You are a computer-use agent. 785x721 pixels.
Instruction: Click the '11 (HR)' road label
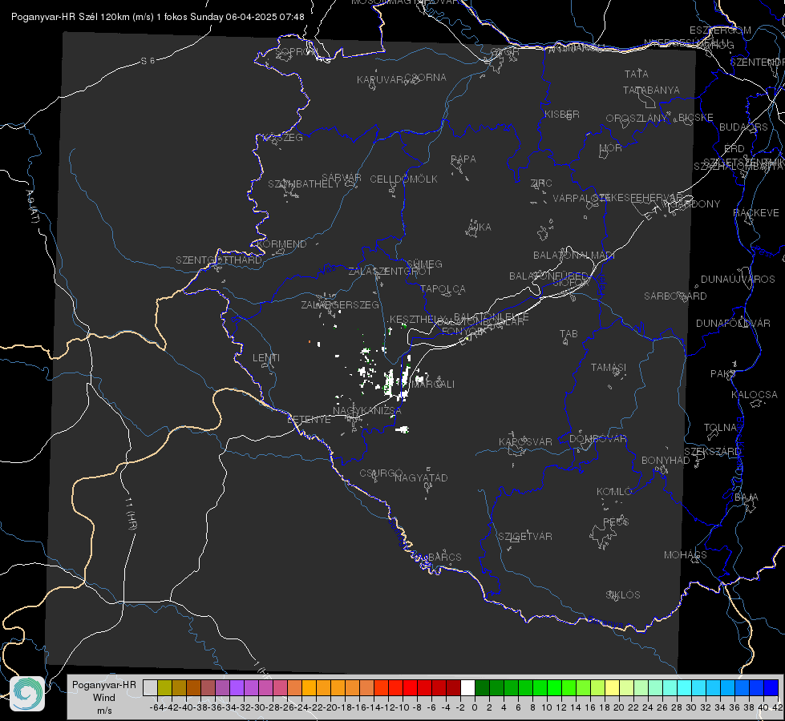click(130, 513)
